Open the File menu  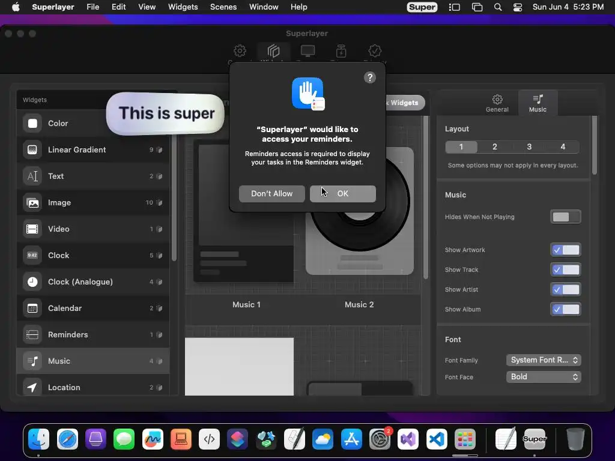pyautogui.click(x=93, y=7)
